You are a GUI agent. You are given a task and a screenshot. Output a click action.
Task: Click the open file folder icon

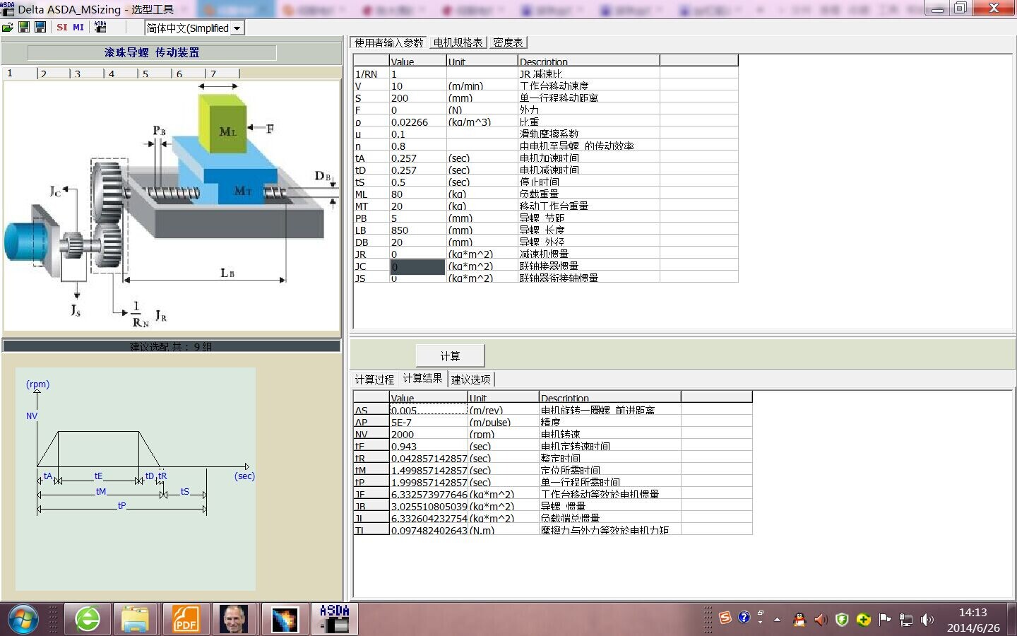tap(8, 28)
